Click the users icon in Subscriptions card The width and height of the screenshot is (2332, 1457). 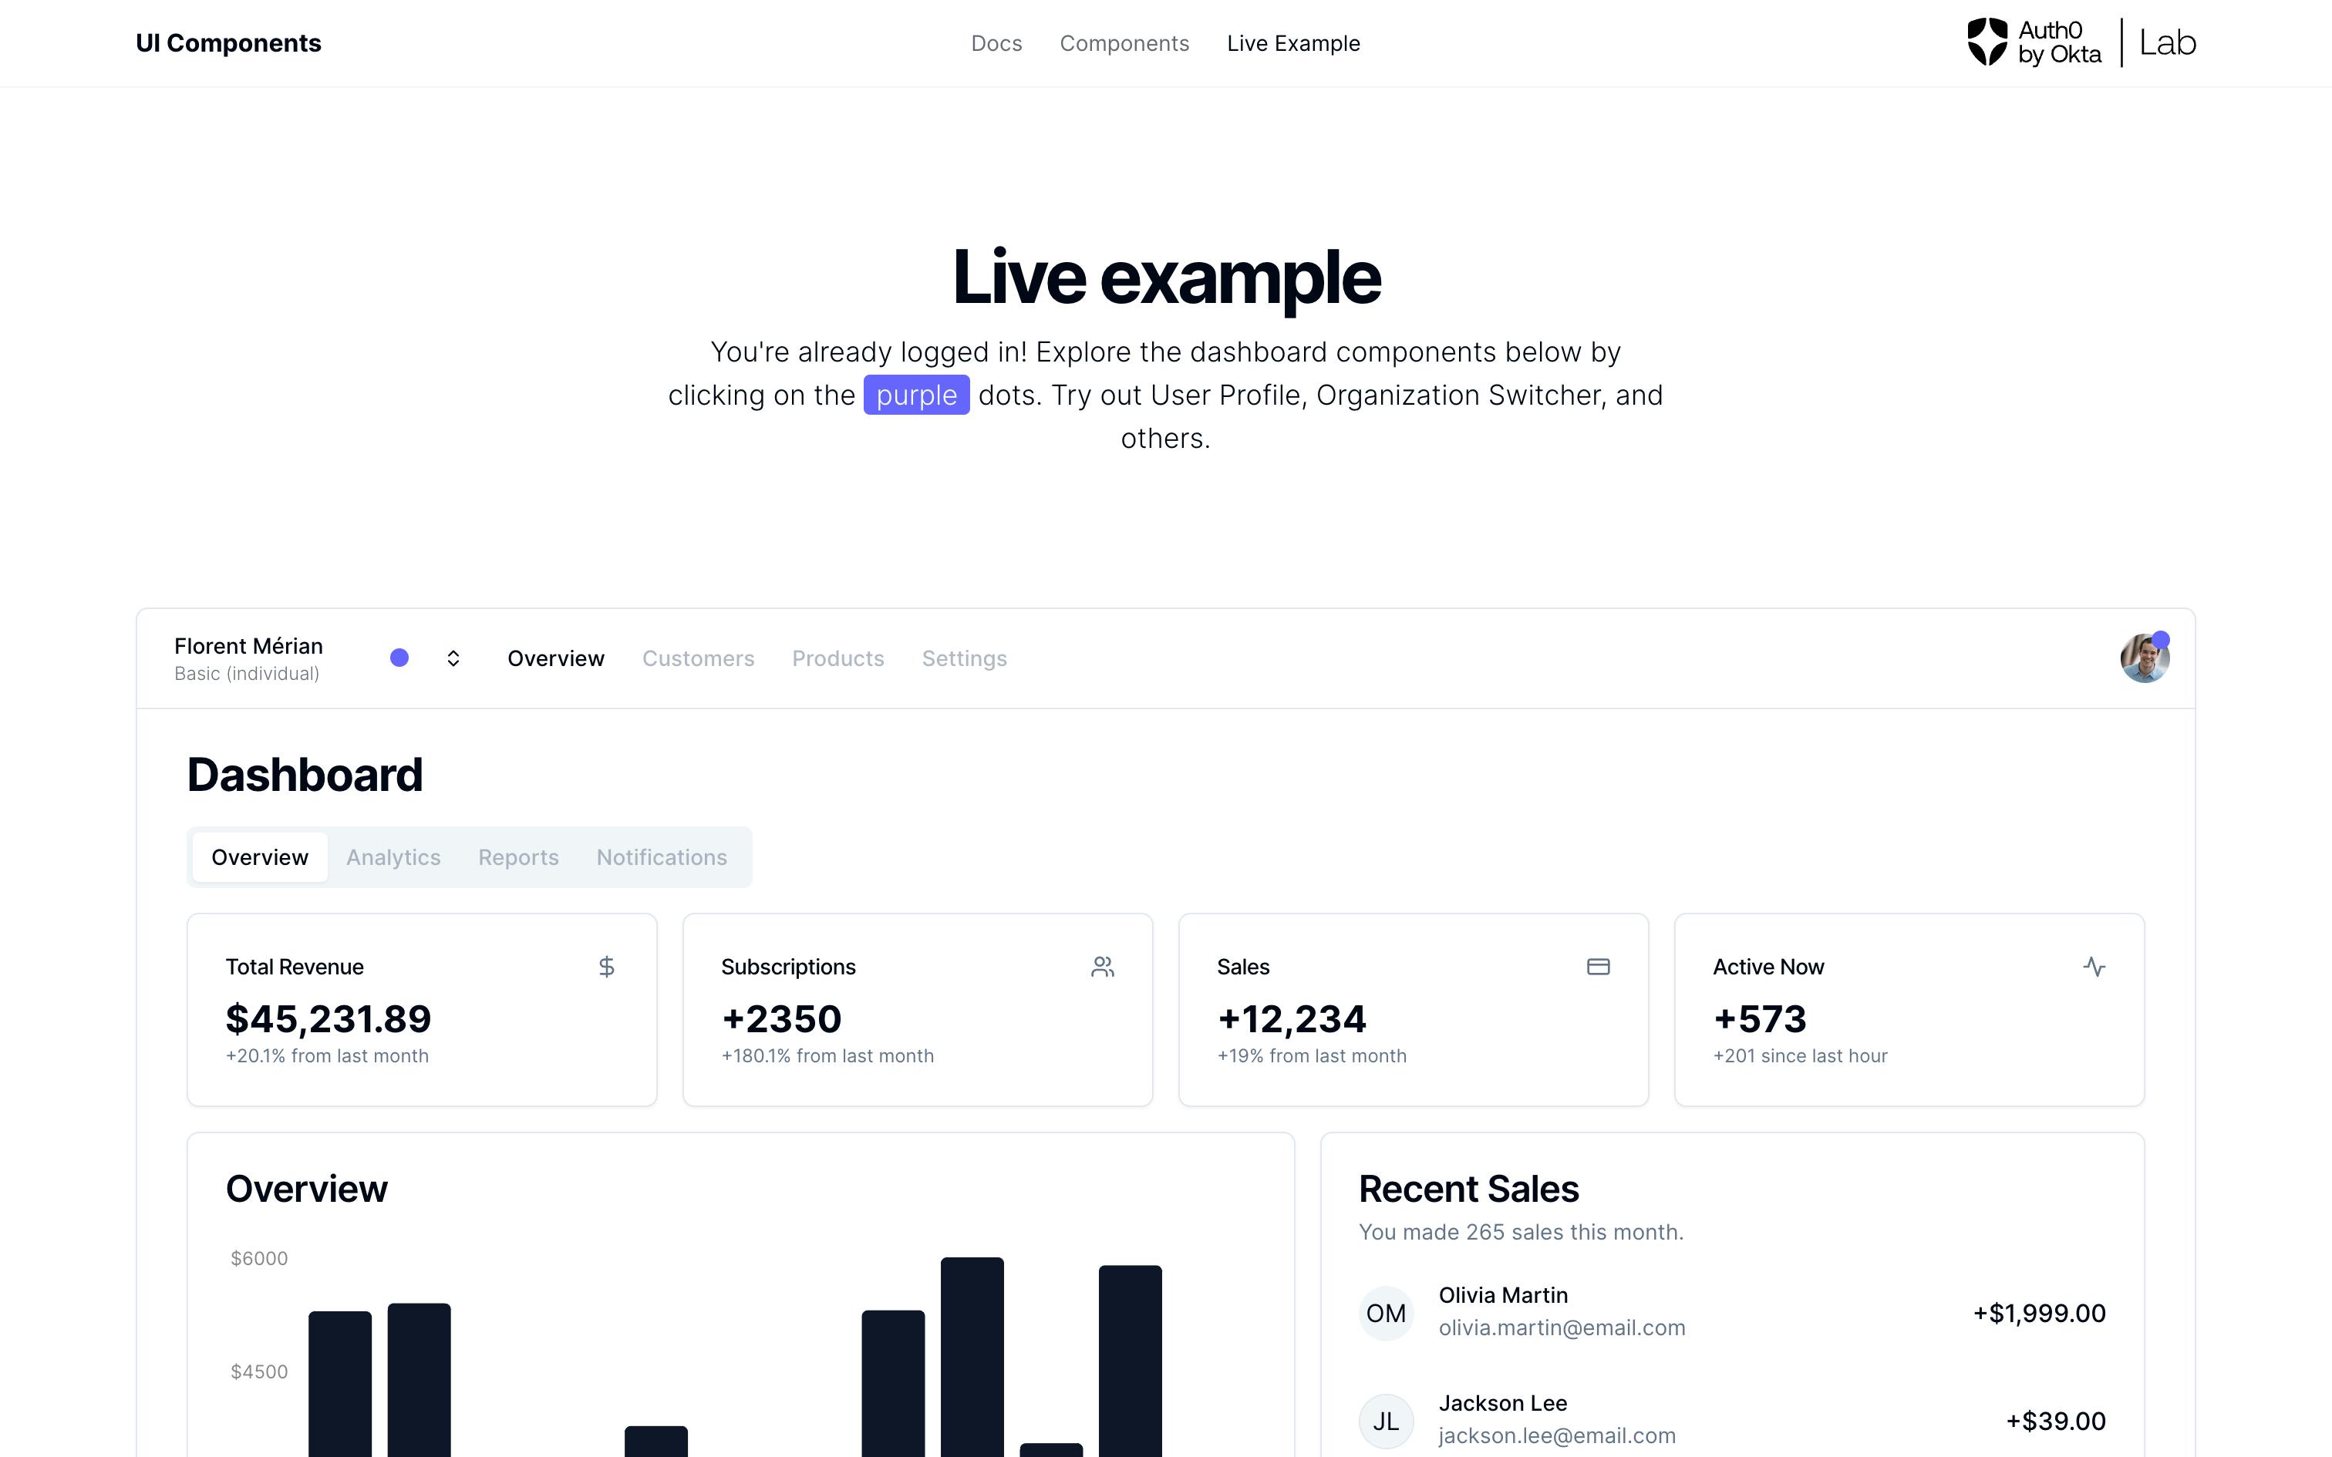tap(1103, 967)
